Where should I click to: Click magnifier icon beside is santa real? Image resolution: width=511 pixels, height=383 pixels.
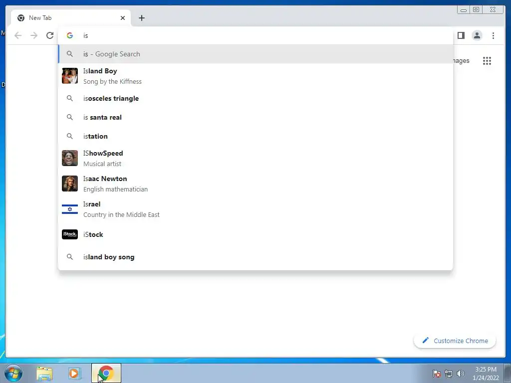(x=70, y=117)
